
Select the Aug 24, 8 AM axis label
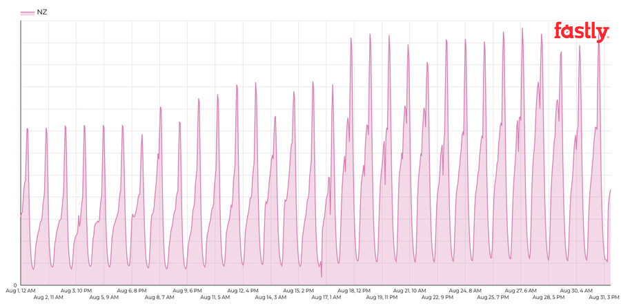(465, 291)
